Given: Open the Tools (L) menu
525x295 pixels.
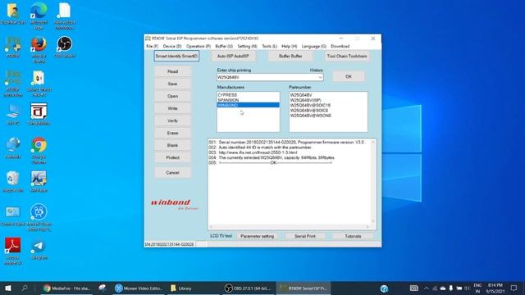Looking at the screenshot, I should coord(269,46).
